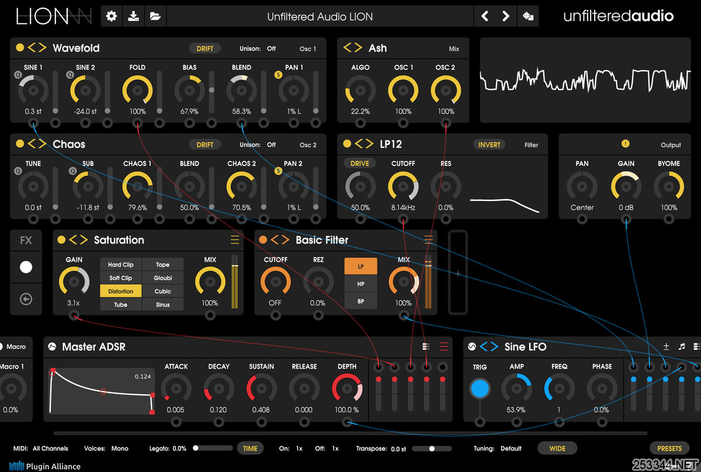701x472 pixels.
Task: Click the WIDE button
Action: tap(557, 449)
